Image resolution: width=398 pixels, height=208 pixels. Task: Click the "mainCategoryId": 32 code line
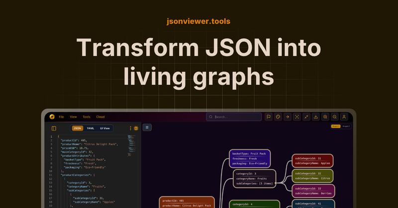pos(77,152)
